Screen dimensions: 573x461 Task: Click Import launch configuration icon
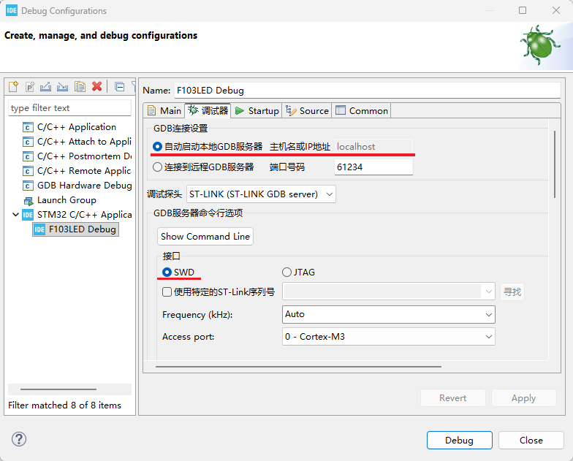pyautogui.click(x=63, y=86)
